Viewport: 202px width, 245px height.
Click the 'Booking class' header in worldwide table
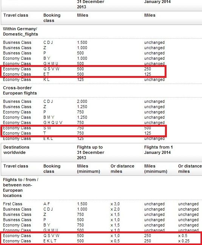[52, 169]
